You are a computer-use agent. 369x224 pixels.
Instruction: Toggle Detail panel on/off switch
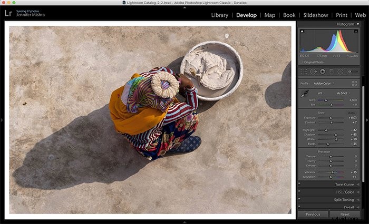tap(299, 207)
